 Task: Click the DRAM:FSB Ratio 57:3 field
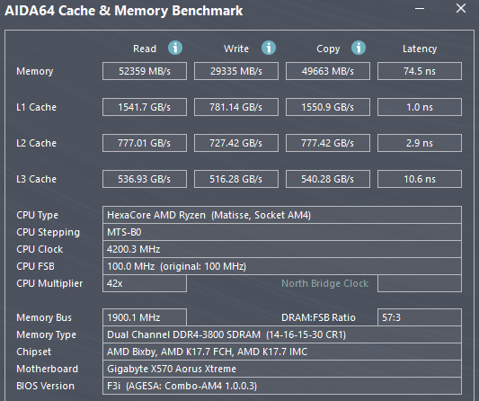tap(420, 317)
